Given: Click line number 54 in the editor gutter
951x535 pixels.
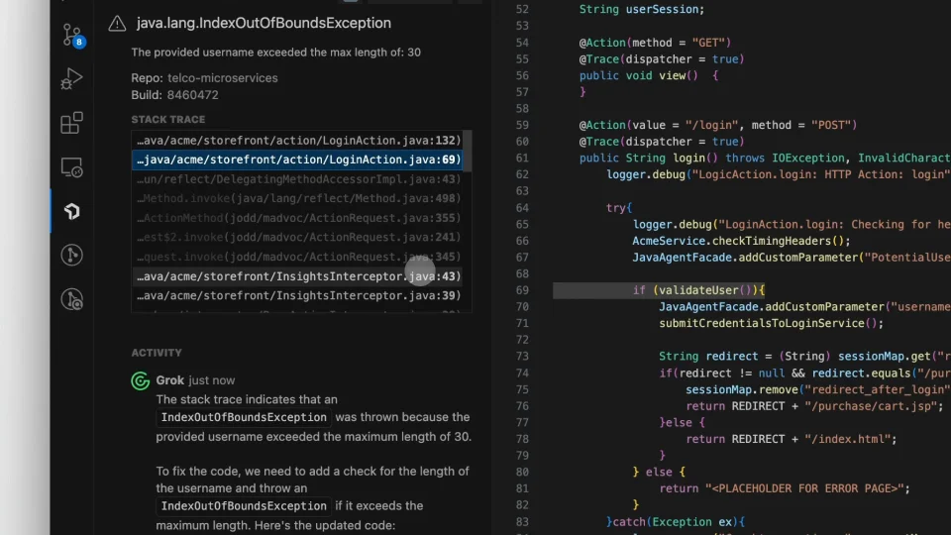Looking at the screenshot, I should point(522,43).
